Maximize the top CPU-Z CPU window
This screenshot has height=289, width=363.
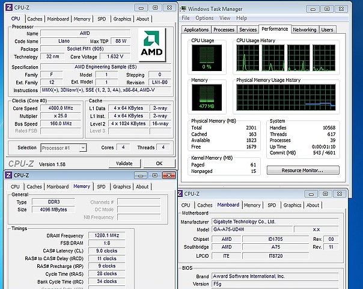pos(155,8)
